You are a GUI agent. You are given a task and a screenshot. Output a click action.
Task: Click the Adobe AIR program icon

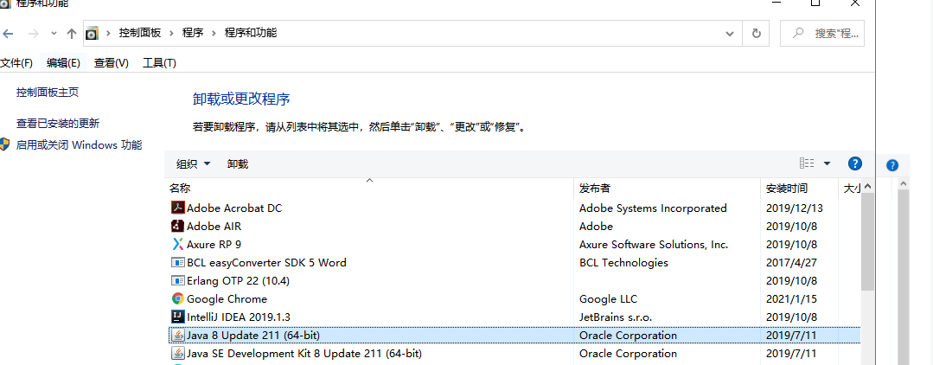pos(178,227)
